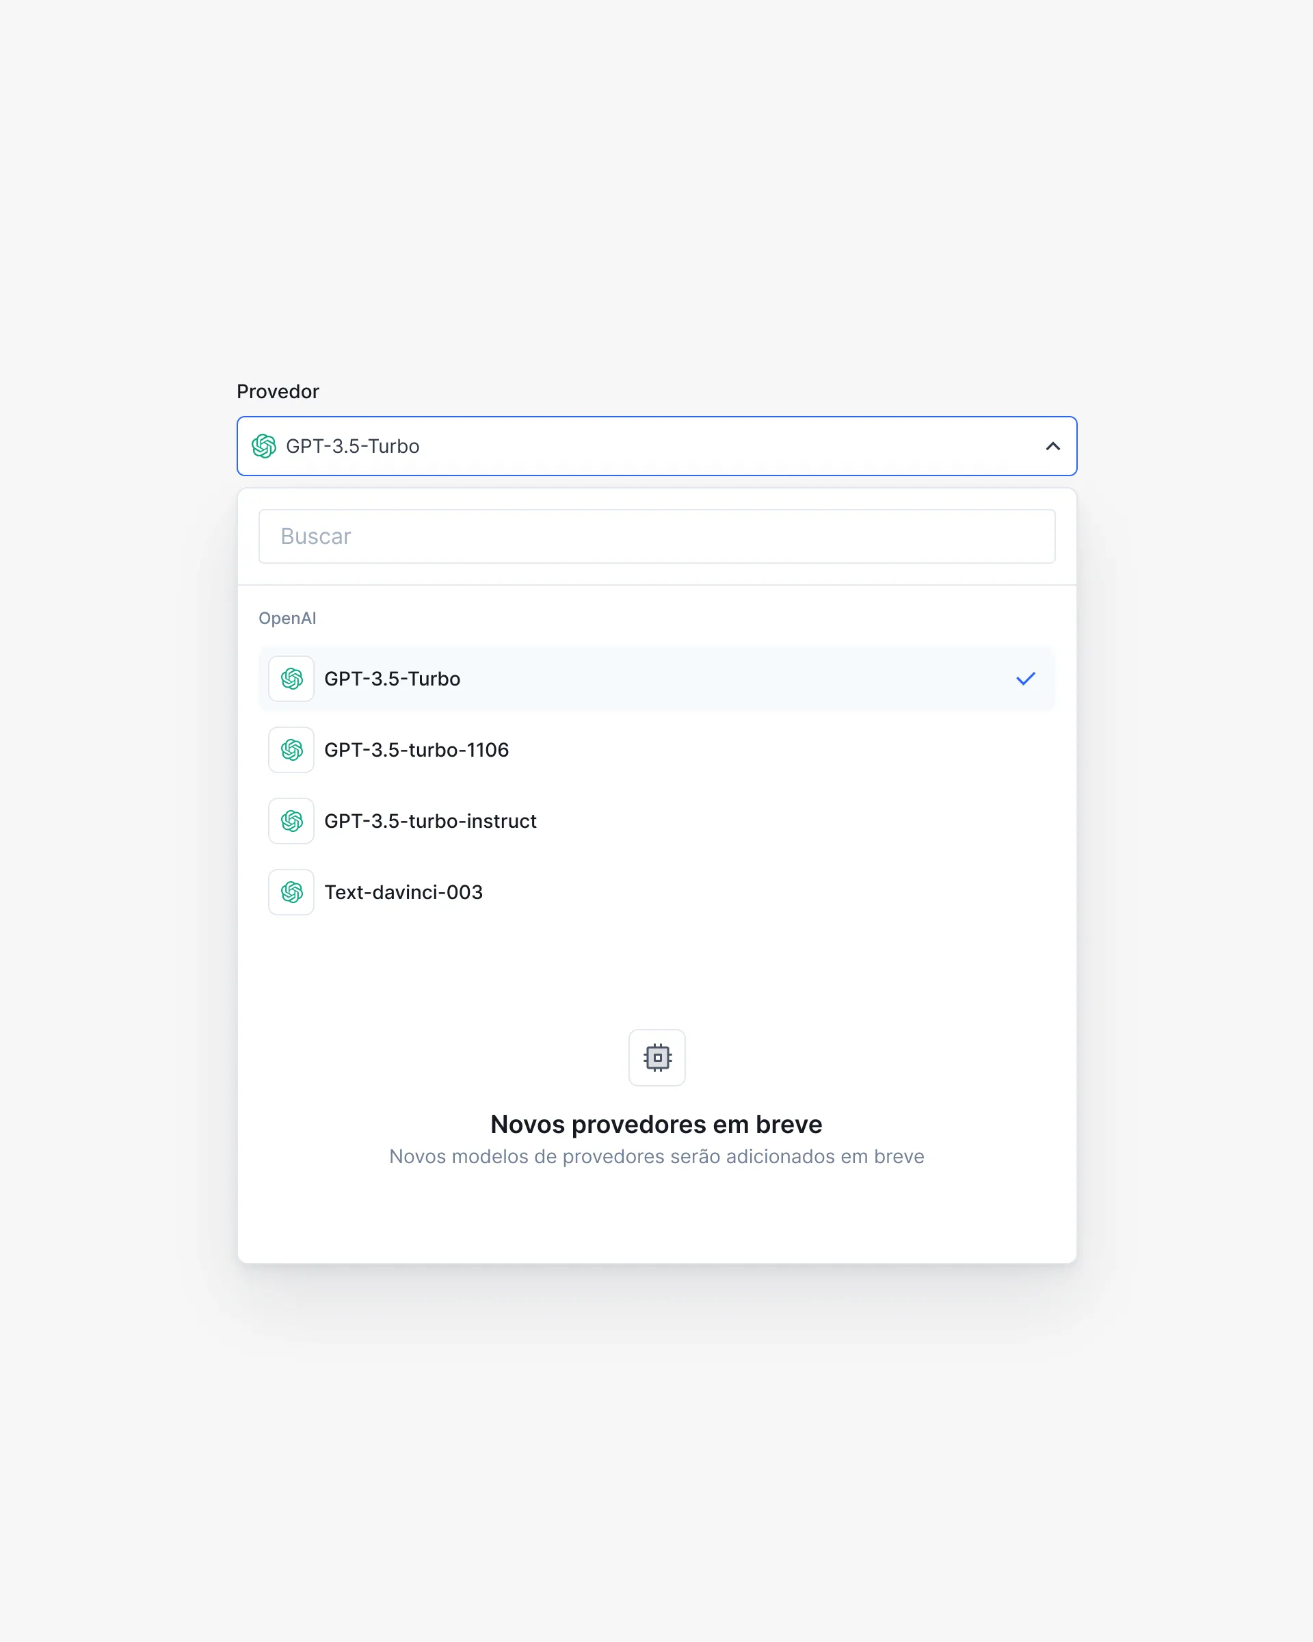This screenshot has height=1642, width=1313.
Task: Click the empty area of the Provedor select box
Action: pyautogui.click(x=723, y=446)
